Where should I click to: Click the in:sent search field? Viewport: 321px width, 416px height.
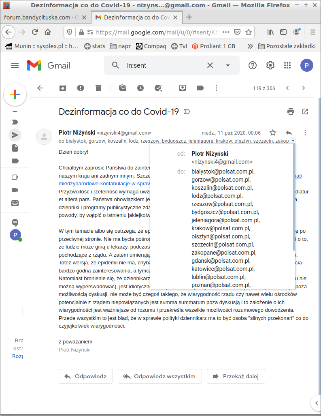(164, 65)
